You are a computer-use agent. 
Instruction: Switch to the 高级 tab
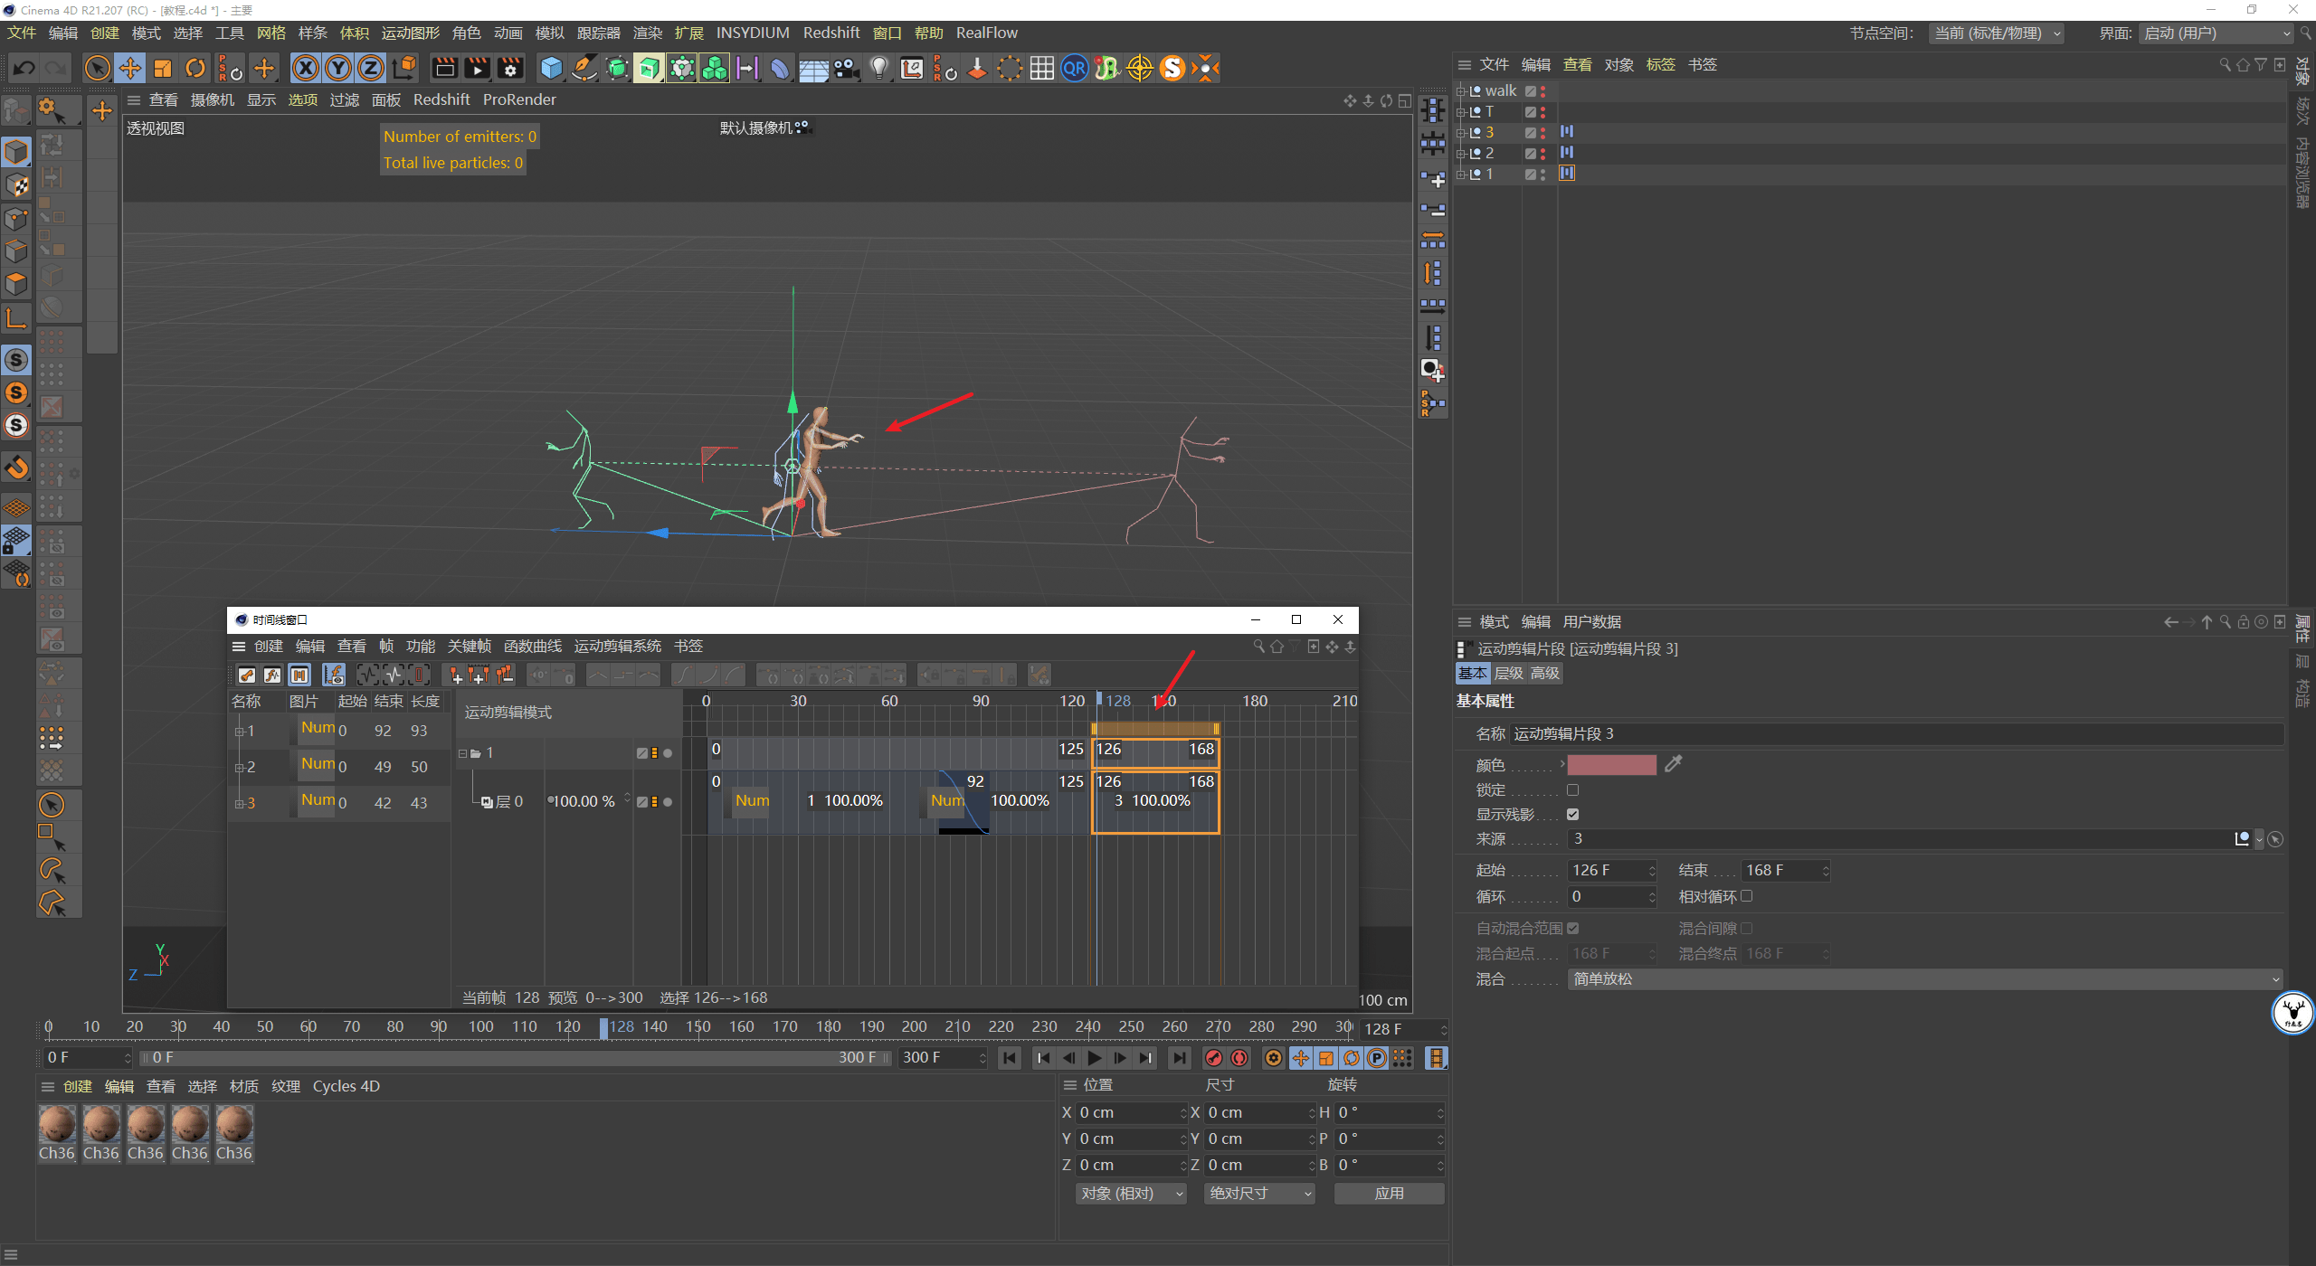1545,674
